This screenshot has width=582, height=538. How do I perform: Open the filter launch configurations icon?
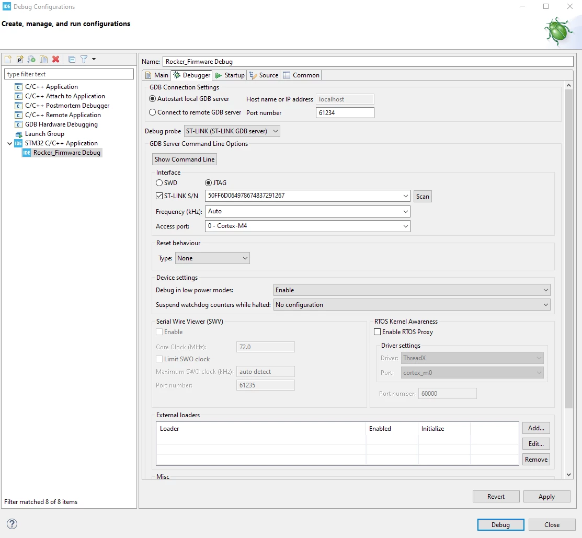point(84,60)
